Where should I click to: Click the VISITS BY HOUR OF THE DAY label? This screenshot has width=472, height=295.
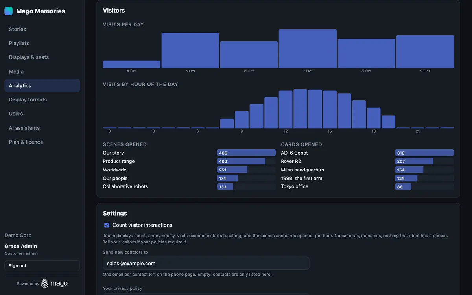pyautogui.click(x=140, y=84)
